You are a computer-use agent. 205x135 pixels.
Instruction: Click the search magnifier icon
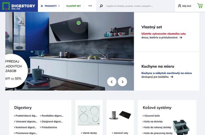101,6
